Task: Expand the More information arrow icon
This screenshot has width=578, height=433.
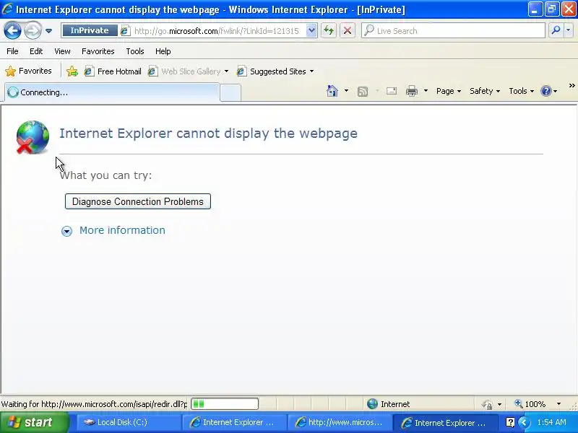Action: pos(66,231)
